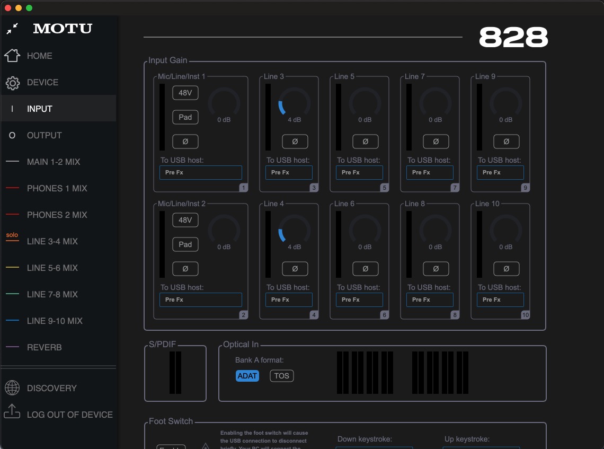The image size is (604, 449).
Task: Click the Down keystroke input field
Action: [x=374, y=447]
